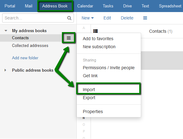The width and height of the screenshot is (183, 139).
Task: Open Permissions / Invite people
Action: click(109, 68)
